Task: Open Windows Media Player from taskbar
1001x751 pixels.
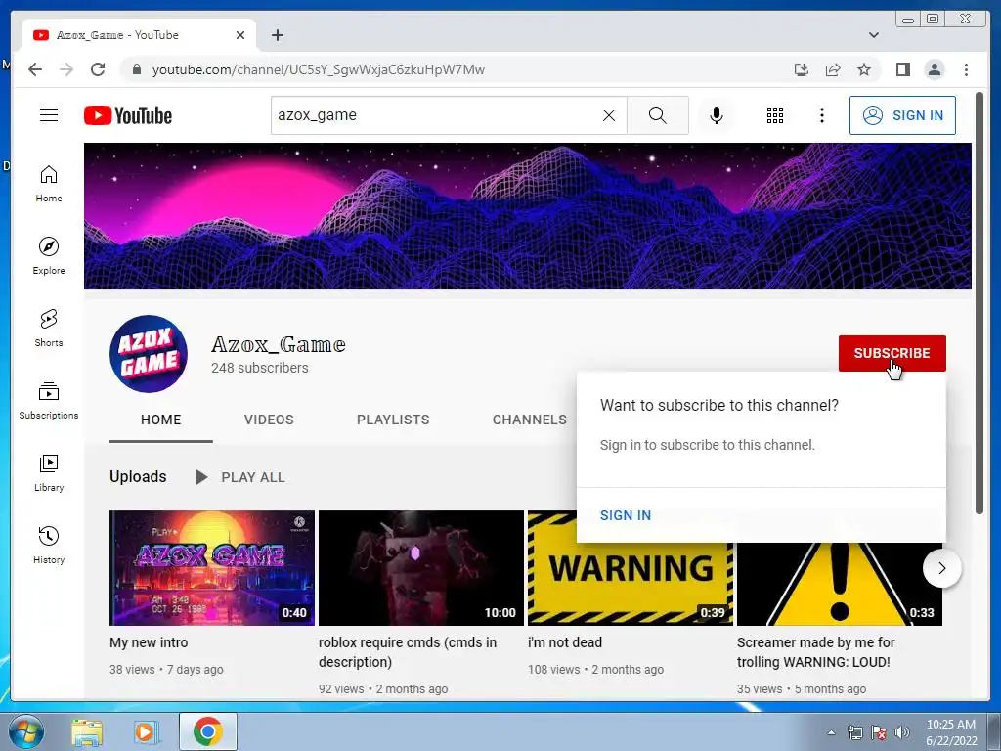Action: pyautogui.click(x=147, y=731)
